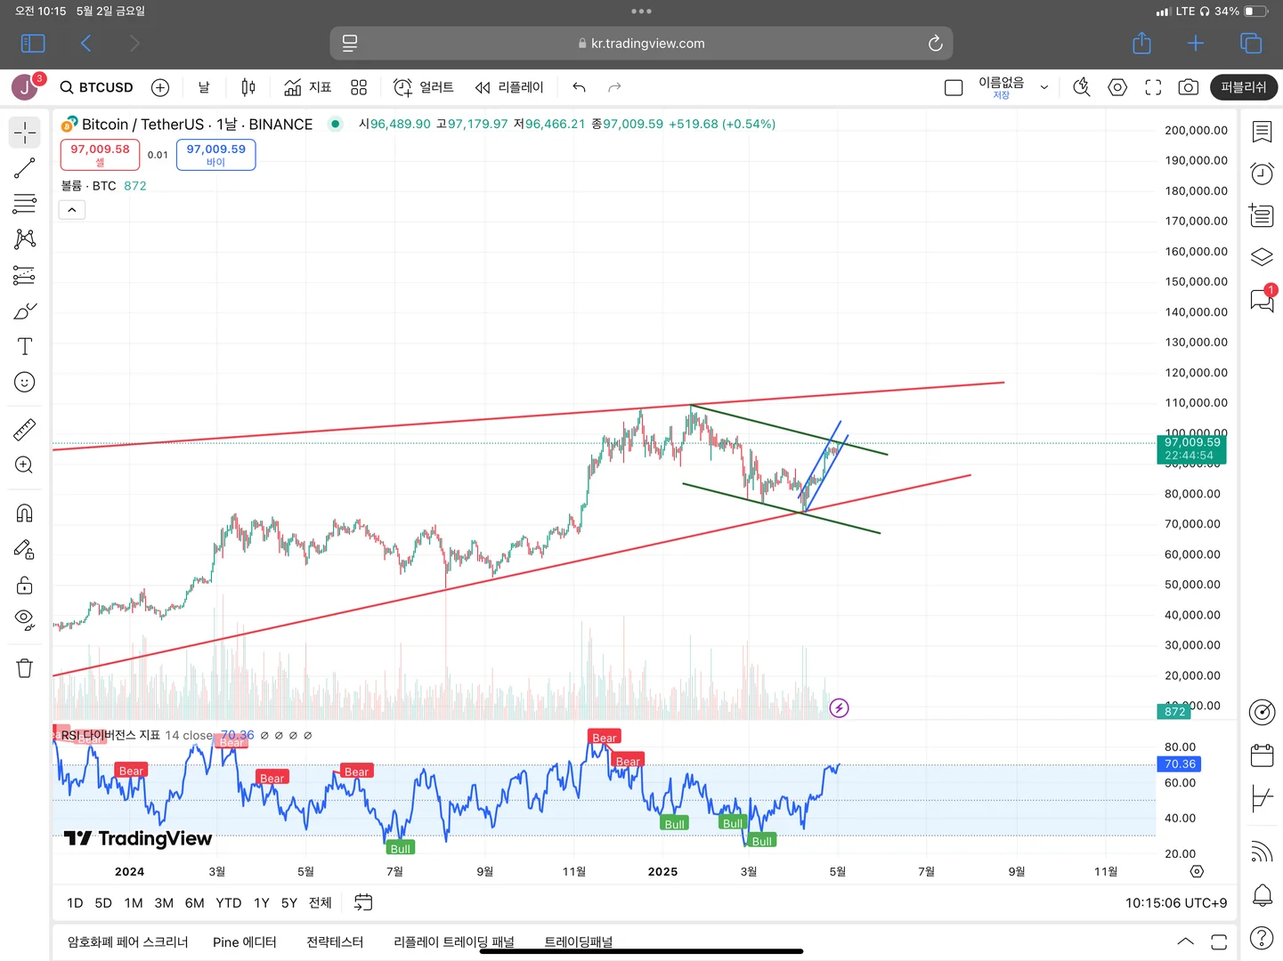Open quick search with lightning magnifier
Screen dimensions: 1283x961
[1082, 87]
